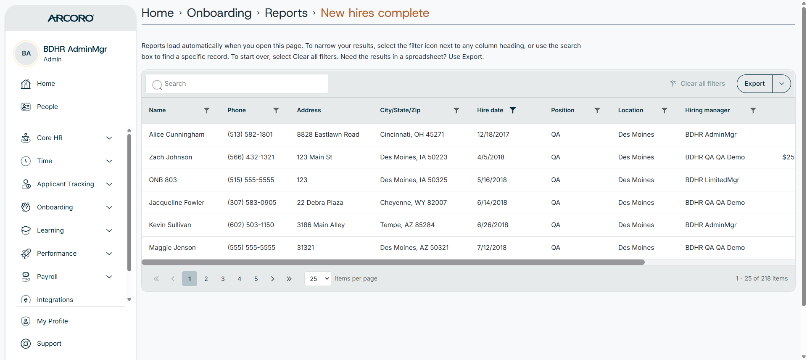The image size is (807, 360).
Task: Click the Payroll money icon
Action: 26,277
